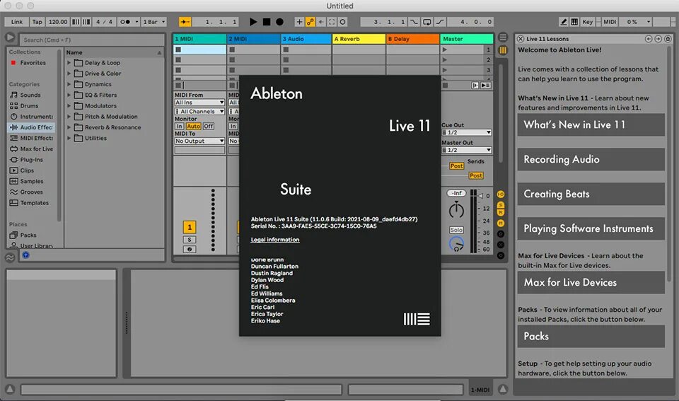Toggle the Metronome button
Viewport: 679px width, 401px height.
tap(124, 22)
